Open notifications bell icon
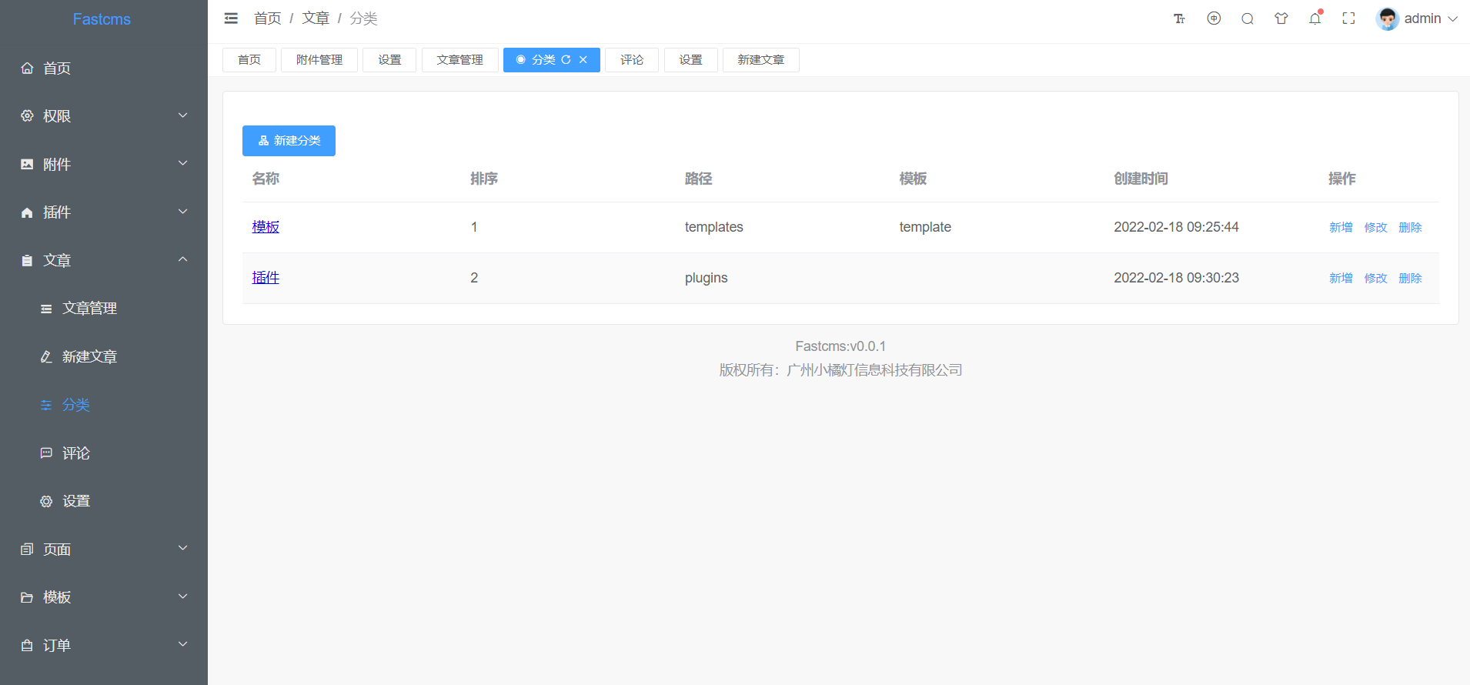Screen dimensions: 1470x685 1315,18
